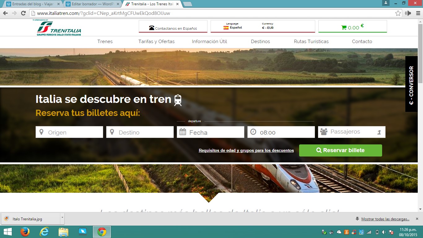The height and width of the screenshot is (238, 423).
Task: Open the Requisitos de edad y grupos link
Action: coord(246,151)
